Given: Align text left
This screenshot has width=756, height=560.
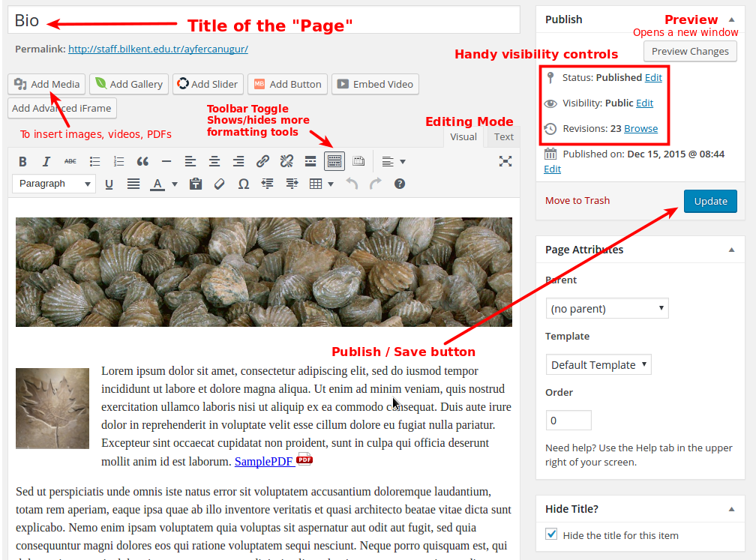Looking at the screenshot, I should [x=190, y=161].
